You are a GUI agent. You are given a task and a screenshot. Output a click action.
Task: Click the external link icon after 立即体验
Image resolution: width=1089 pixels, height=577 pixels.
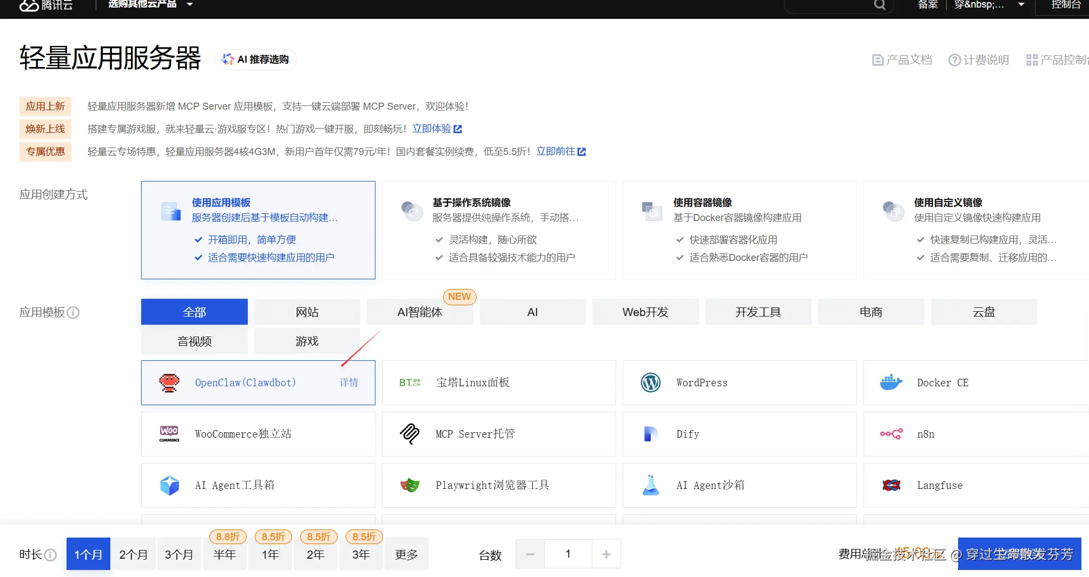coord(458,129)
